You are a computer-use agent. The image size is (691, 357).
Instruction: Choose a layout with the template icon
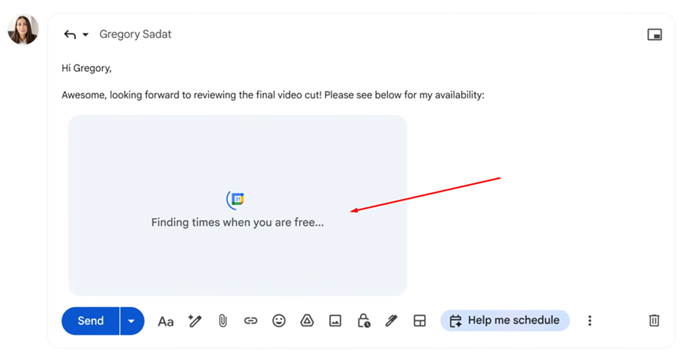tap(419, 321)
